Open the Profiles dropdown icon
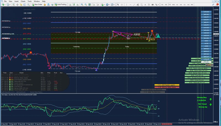This screenshot has width=221, height=126. pos(8,5)
